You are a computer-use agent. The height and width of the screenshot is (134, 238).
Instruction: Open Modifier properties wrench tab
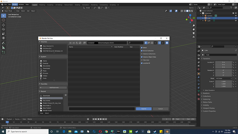[x=199, y=77]
